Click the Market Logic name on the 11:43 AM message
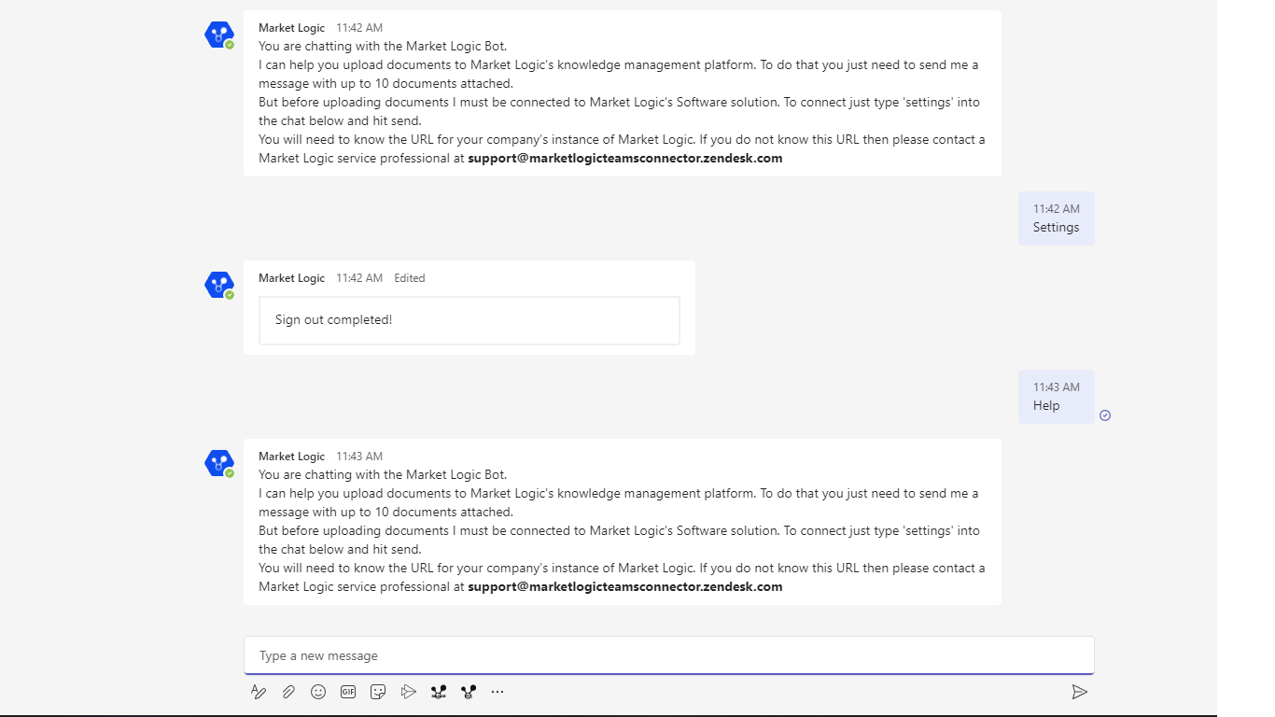1275x717 pixels. point(291,457)
